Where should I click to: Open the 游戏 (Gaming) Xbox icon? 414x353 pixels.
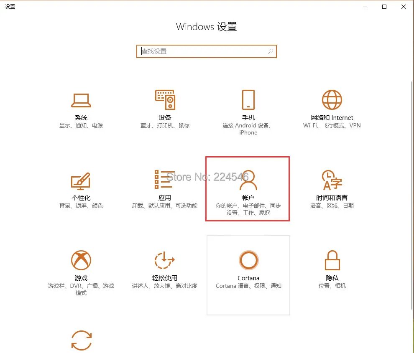81,260
